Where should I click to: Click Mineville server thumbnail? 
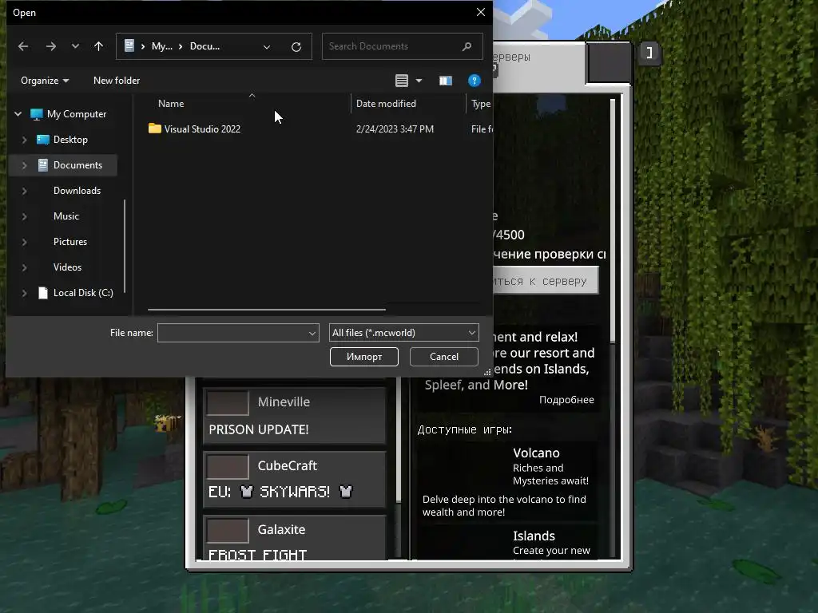tap(228, 403)
